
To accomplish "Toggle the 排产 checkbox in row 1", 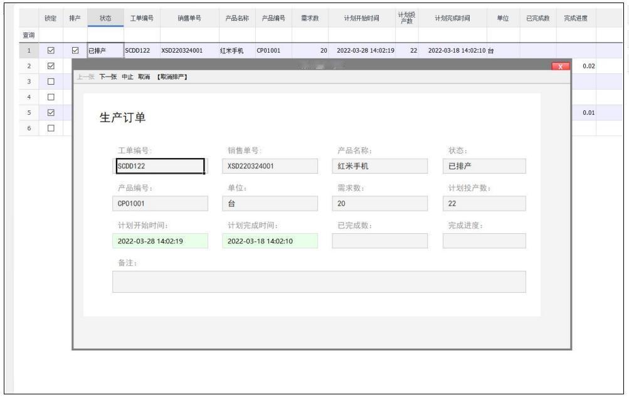I will coord(75,51).
